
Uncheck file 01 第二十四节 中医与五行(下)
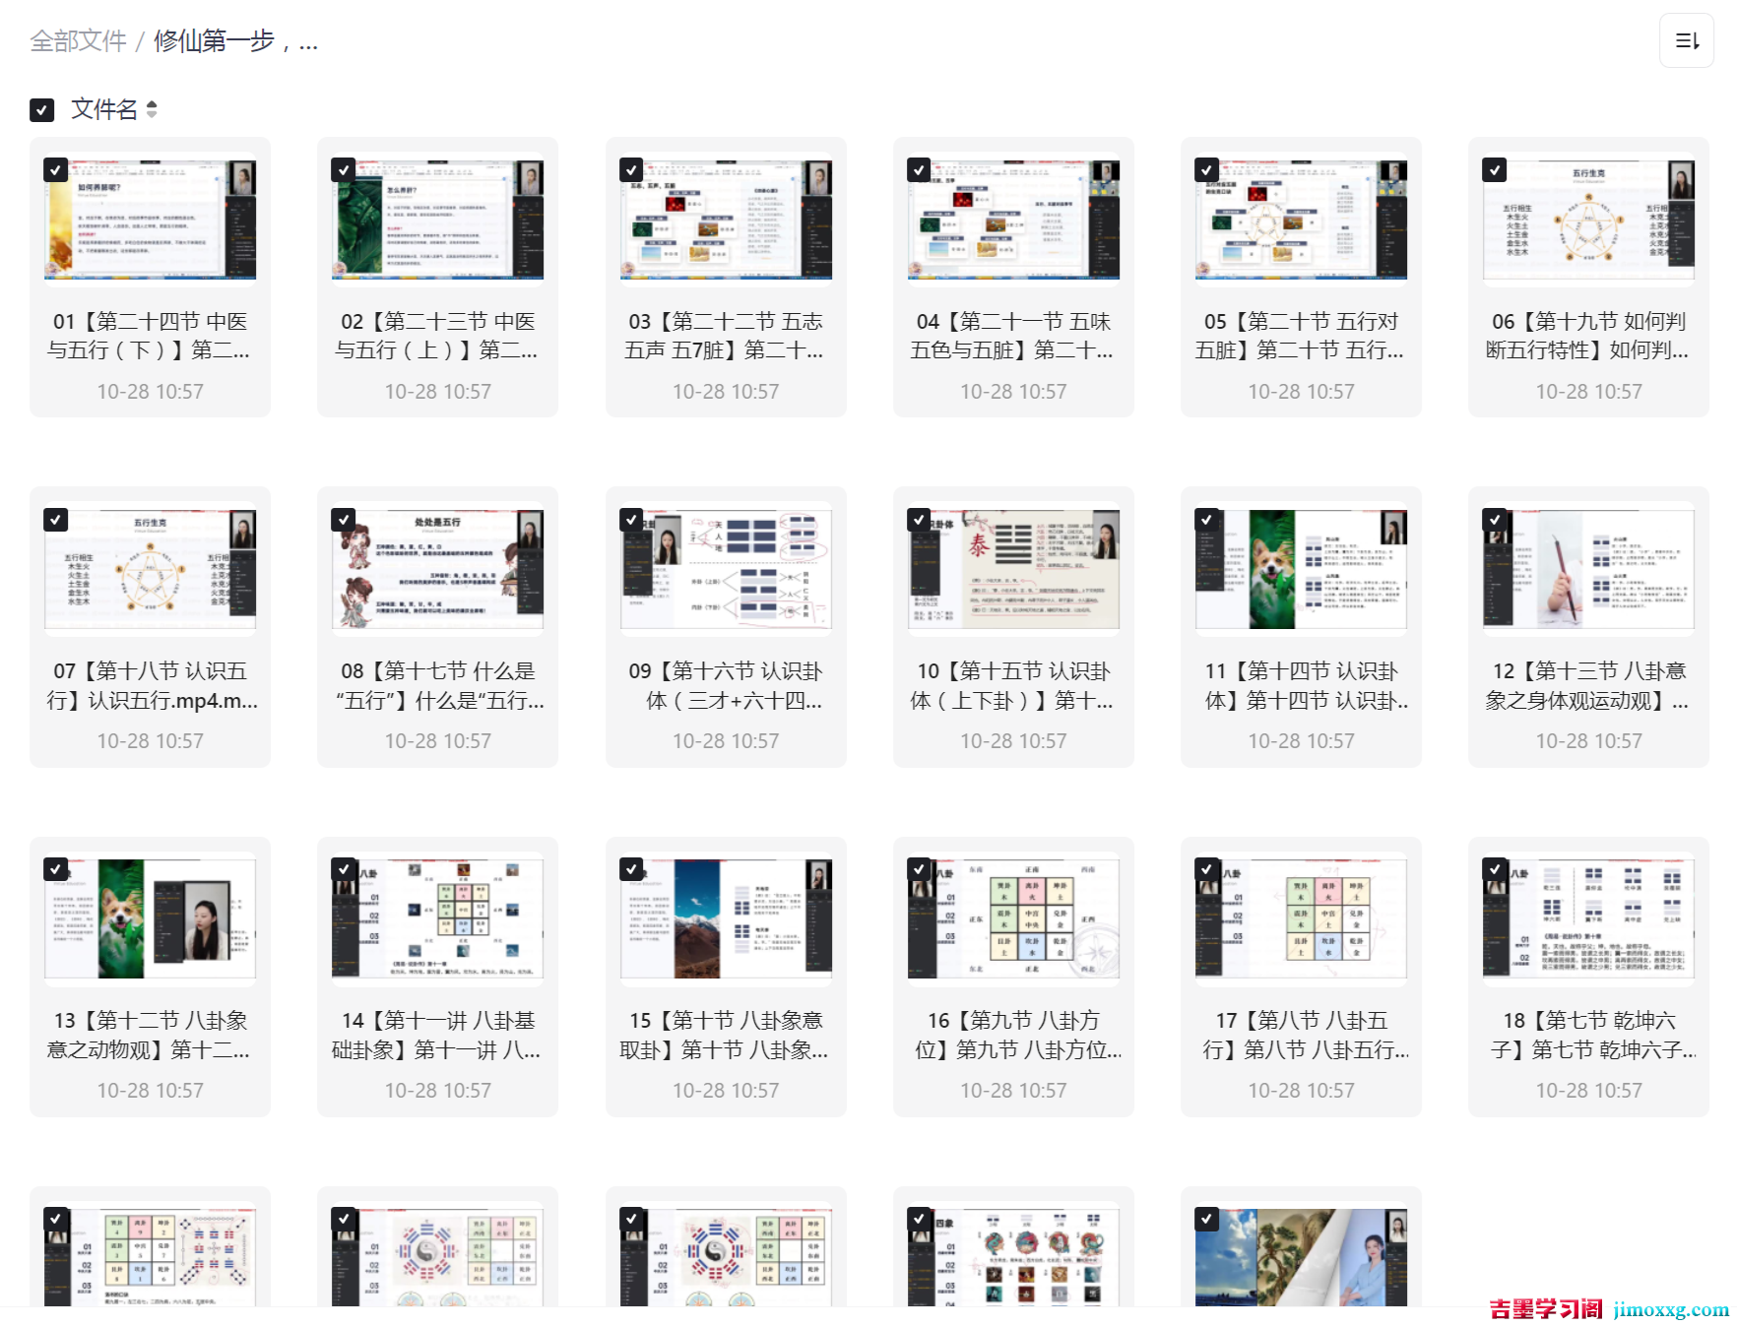pyautogui.click(x=56, y=170)
